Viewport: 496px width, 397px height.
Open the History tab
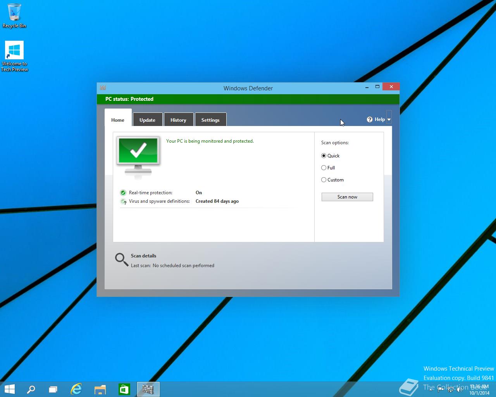[178, 120]
